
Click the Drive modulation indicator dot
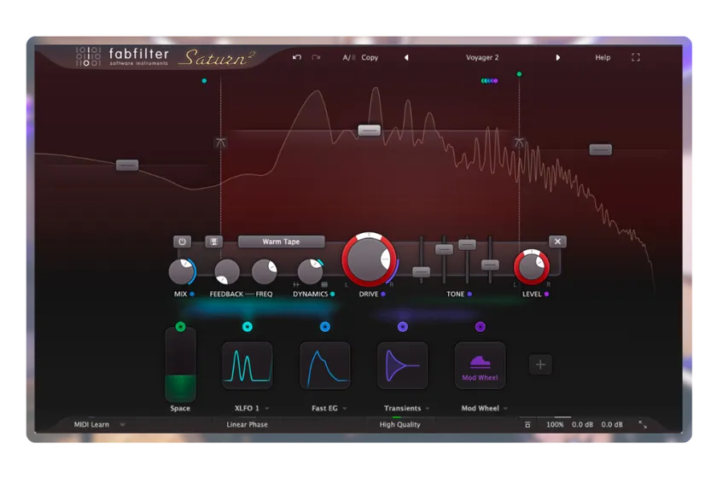click(x=383, y=294)
